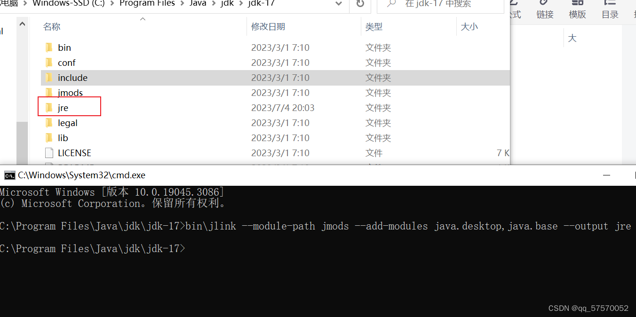Open the conf folder
Screen dimensions: 636x317
66,62
